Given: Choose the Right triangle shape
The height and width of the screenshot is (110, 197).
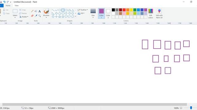Looking at the screenshot, I should [x=53, y=13].
